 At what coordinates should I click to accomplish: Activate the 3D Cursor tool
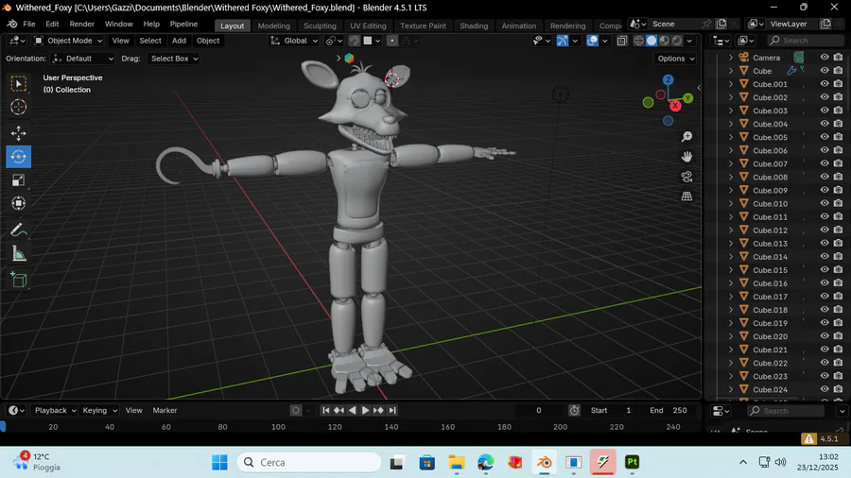click(19, 107)
